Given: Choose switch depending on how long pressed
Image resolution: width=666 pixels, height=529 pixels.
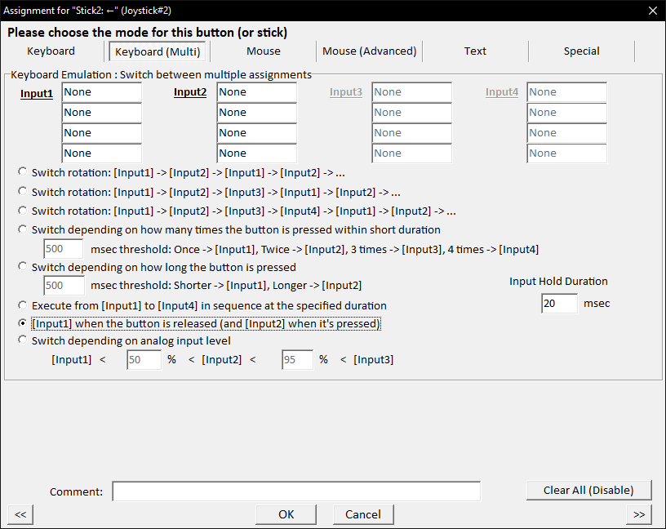Looking at the screenshot, I should [x=23, y=267].
